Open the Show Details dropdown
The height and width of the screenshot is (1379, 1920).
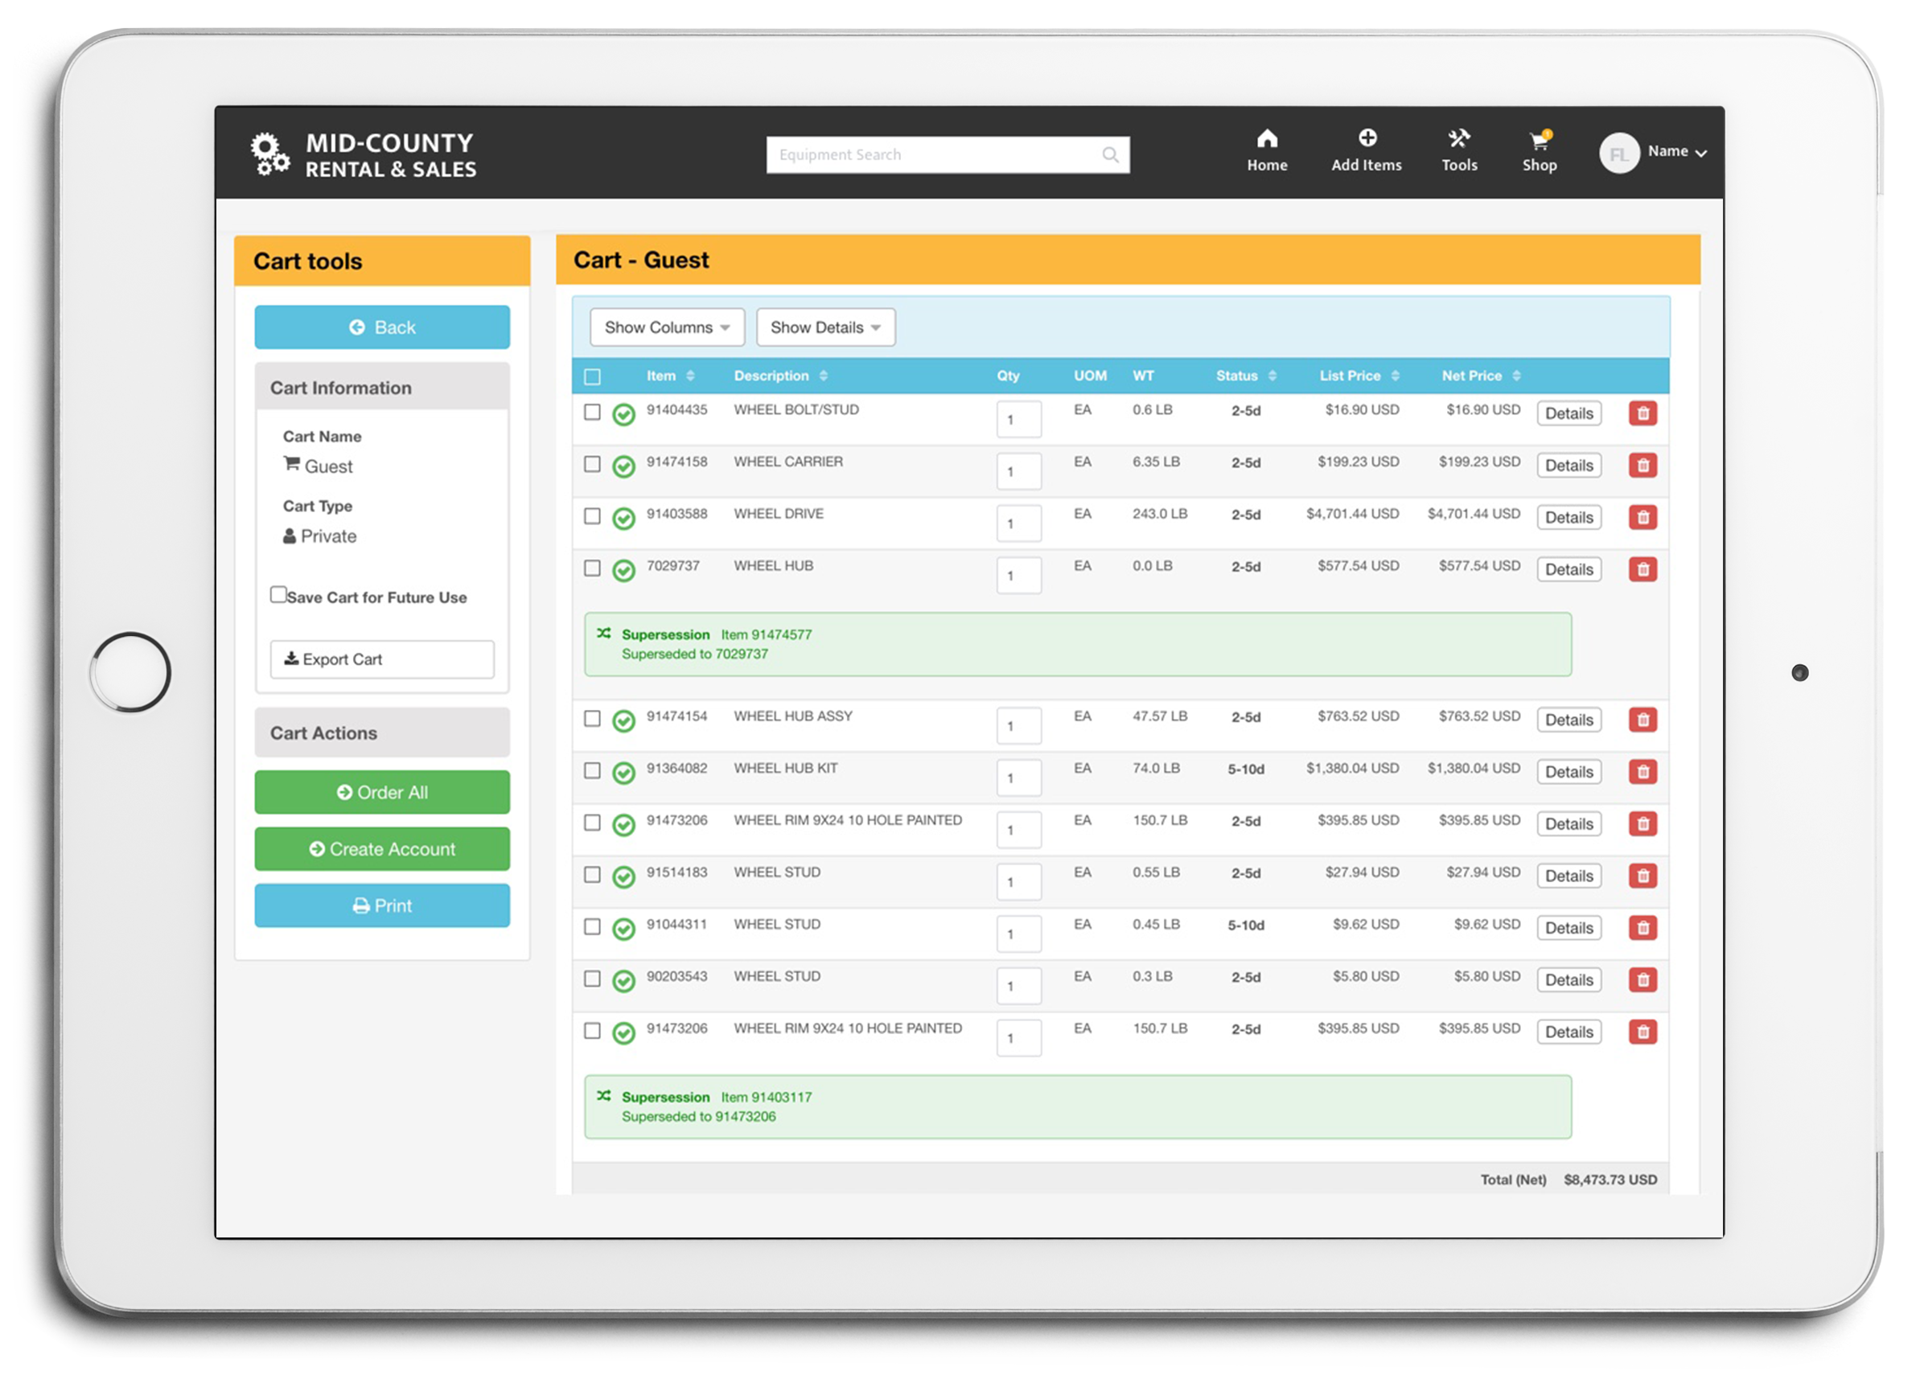pyautogui.click(x=824, y=327)
